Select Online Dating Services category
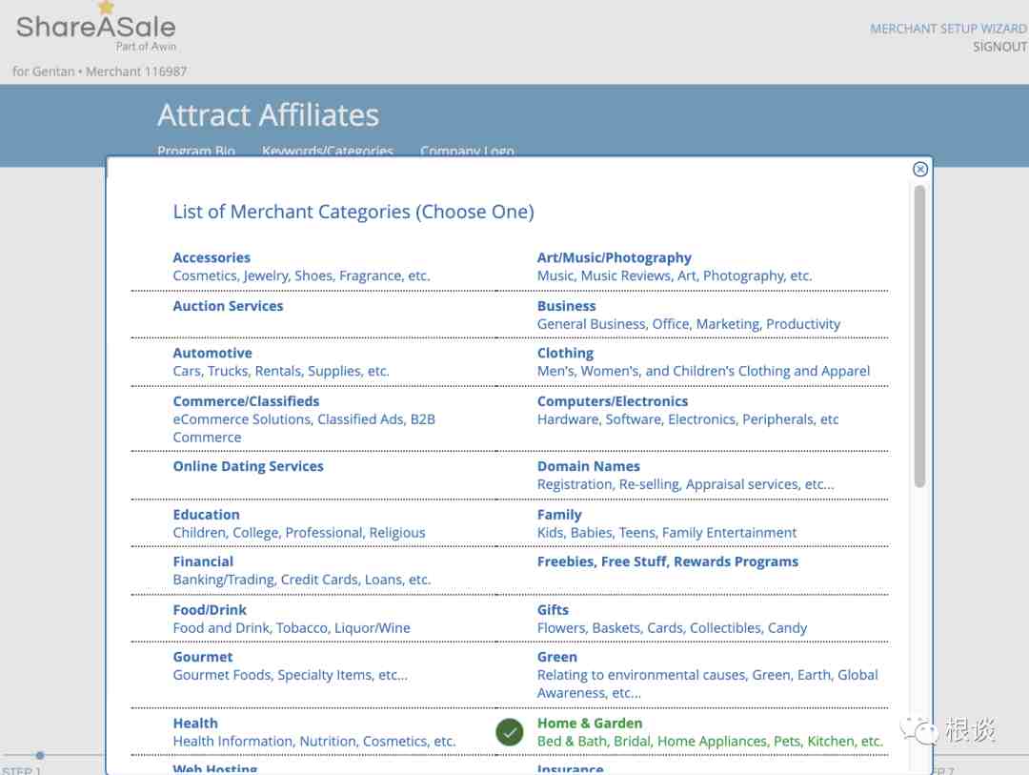Image resolution: width=1029 pixels, height=775 pixels. tap(248, 466)
